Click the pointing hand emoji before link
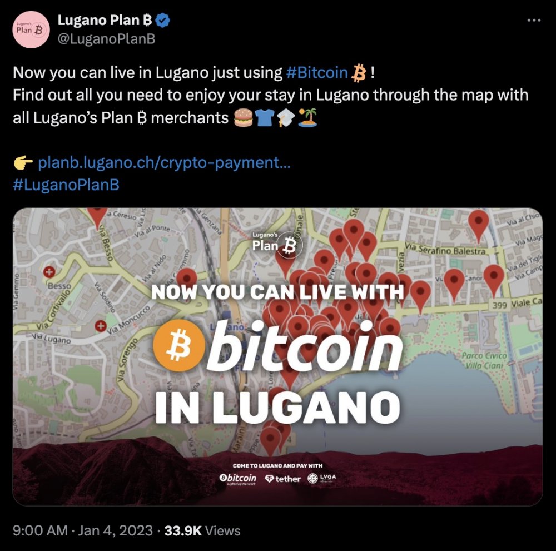 point(23,162)
